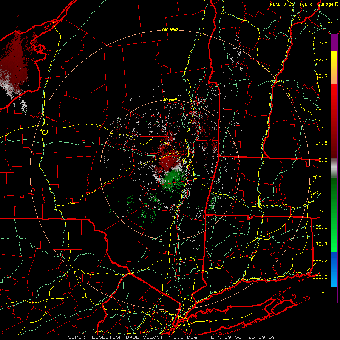Image resolution: width=340 pixels, height=340 pixels.
Task: Pick the purple segment of the velocity color bar
Action: pos(334,42)
